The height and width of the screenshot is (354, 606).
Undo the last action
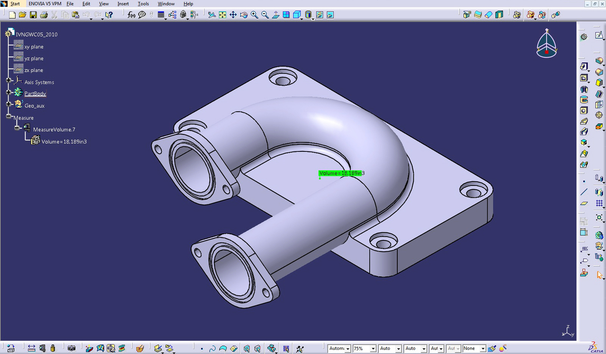86,15
